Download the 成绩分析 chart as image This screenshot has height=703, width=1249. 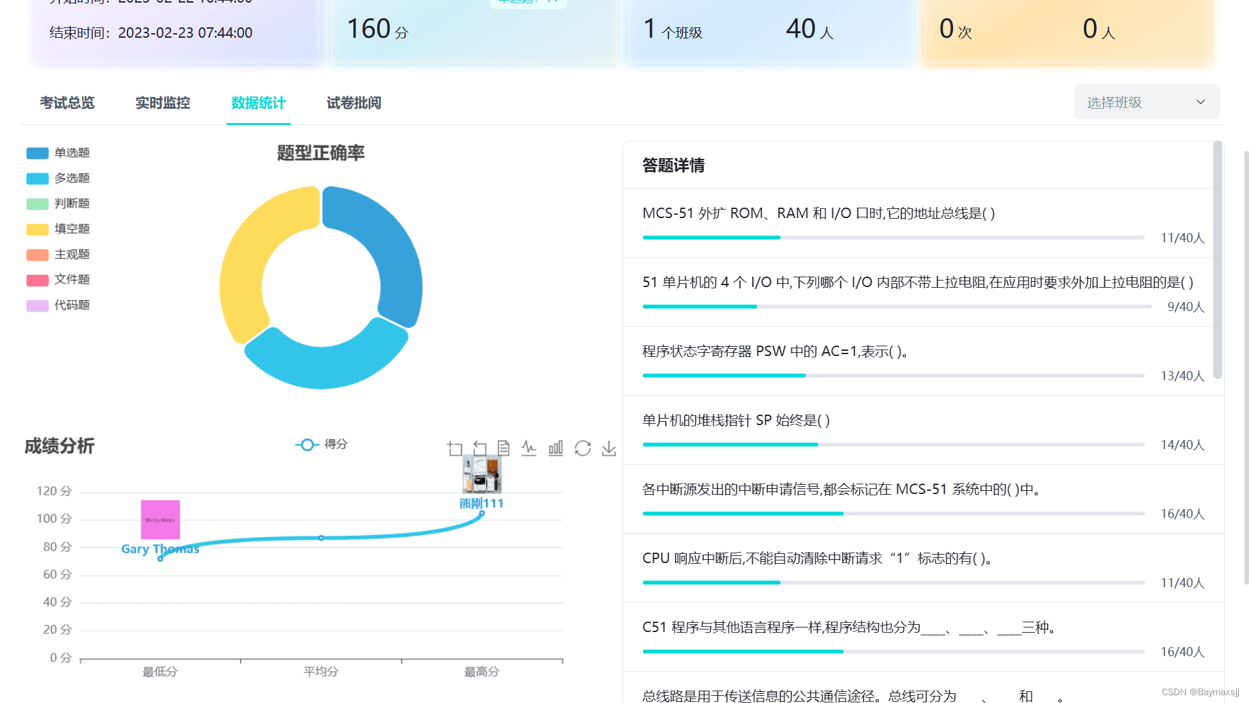click(609, 448)
